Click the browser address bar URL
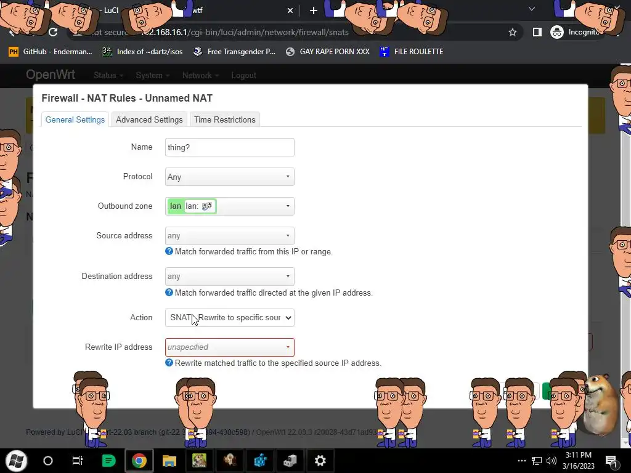The image size is (631, 473). coord(245,32)
